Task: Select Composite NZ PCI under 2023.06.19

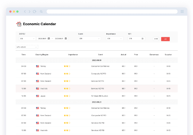Action: (x=99, y=74)
